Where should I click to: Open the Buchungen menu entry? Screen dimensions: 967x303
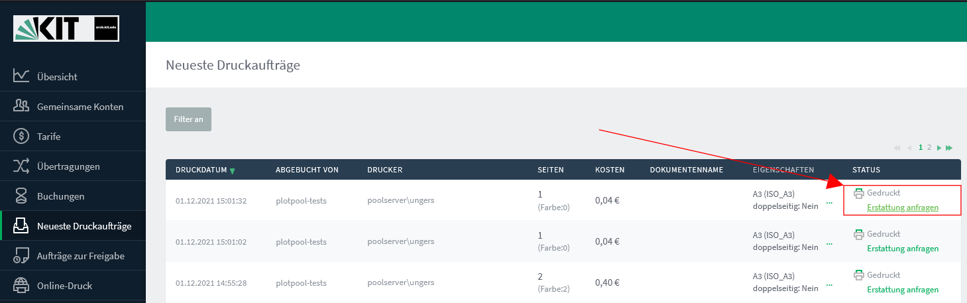point(73,196)
